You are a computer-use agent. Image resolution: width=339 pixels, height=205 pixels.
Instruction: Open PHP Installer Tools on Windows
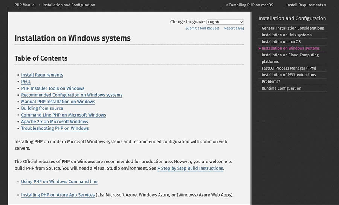pos(53,88)
